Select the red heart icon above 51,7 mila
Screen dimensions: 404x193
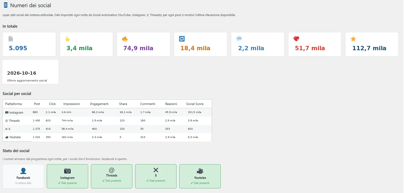(x=296, y=39)
